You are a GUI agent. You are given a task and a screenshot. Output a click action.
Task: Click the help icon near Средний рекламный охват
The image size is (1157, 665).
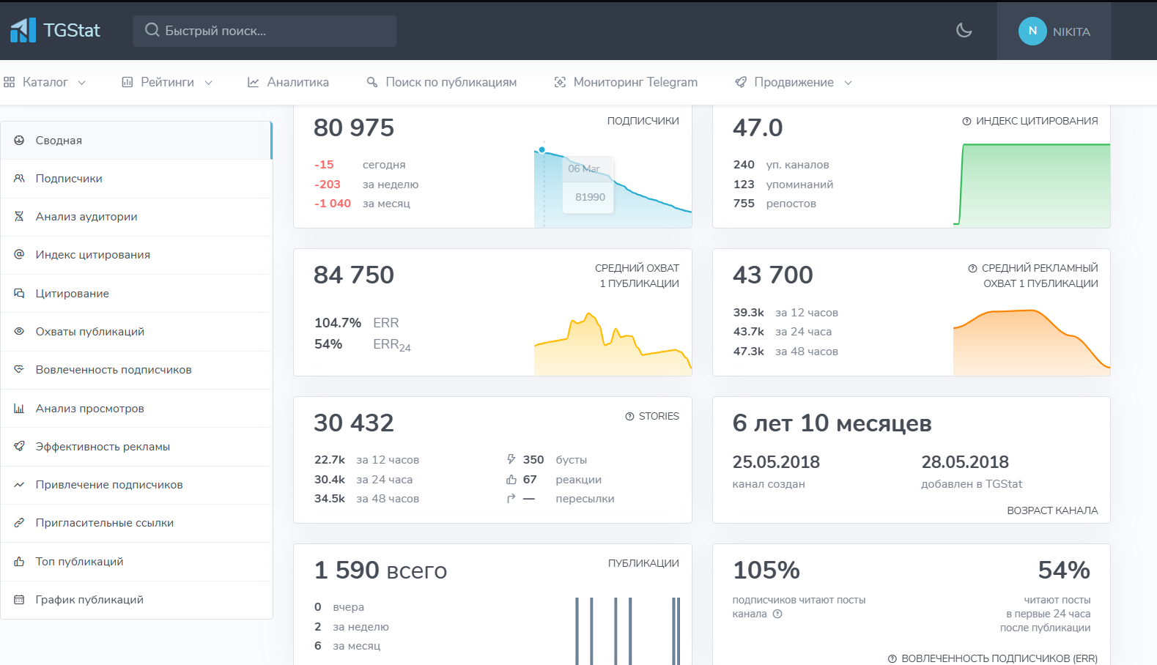(x=972, y=269)
